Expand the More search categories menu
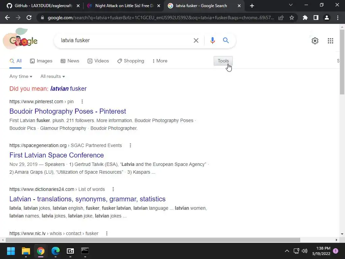Image resolution: width=345 pixels, height=259 pixels. click(160, 61)
